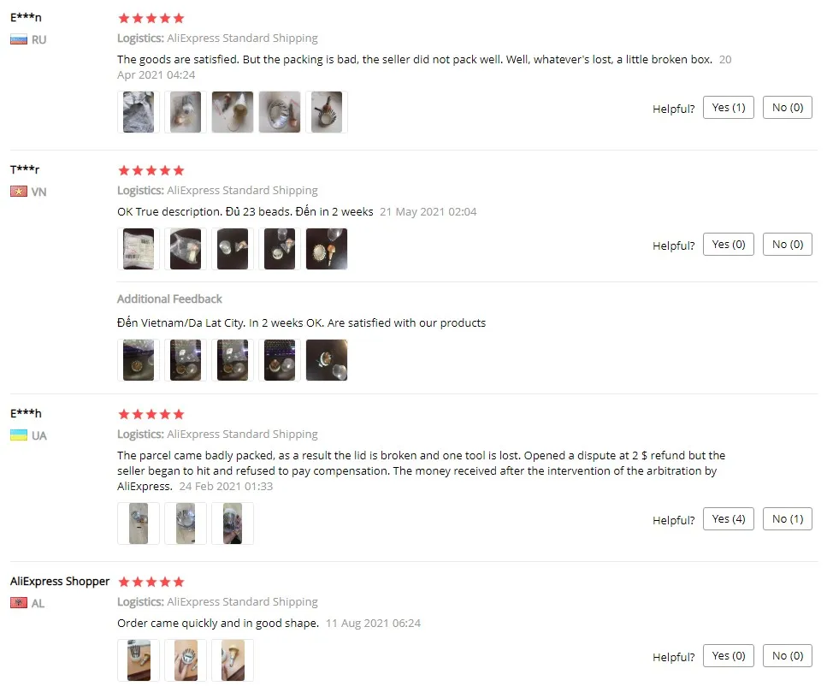Open last photo in E***n's RU review
The width and height of the screenshot is (827, 692).
[x=327, y=112]
